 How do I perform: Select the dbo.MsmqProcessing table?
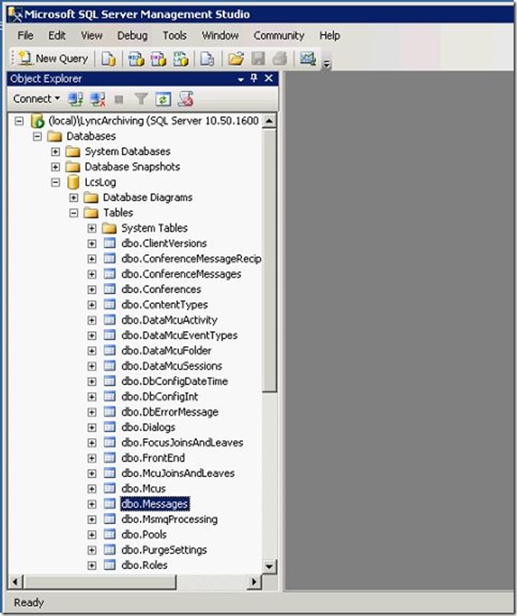(170, 519)
